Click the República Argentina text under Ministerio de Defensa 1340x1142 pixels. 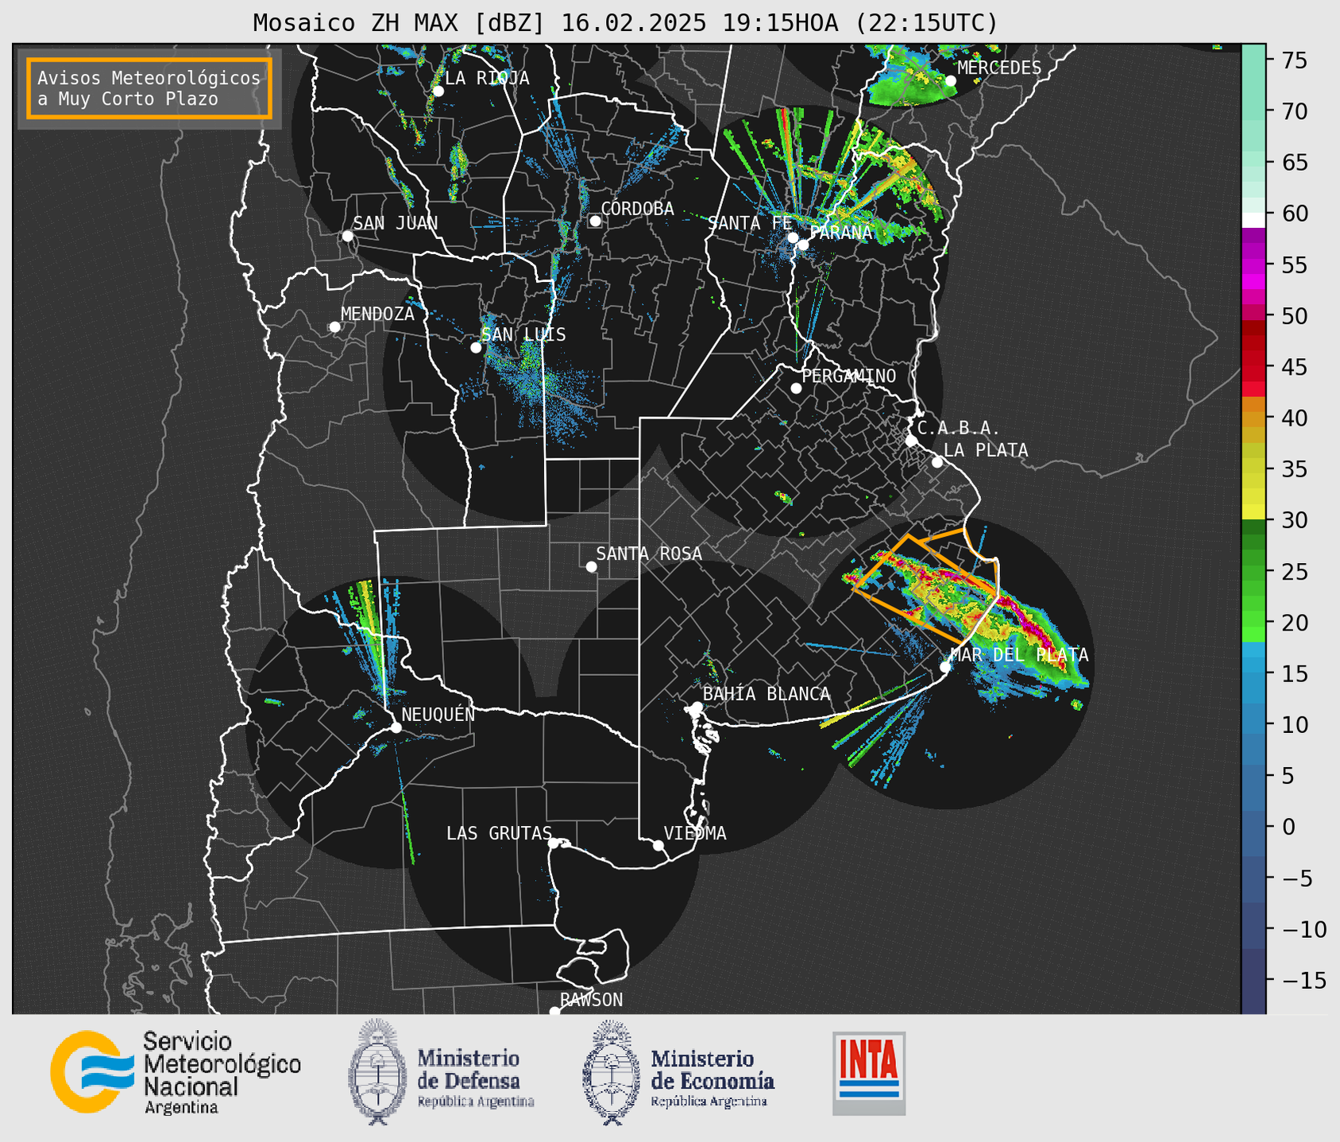[x=476, y=1101]
